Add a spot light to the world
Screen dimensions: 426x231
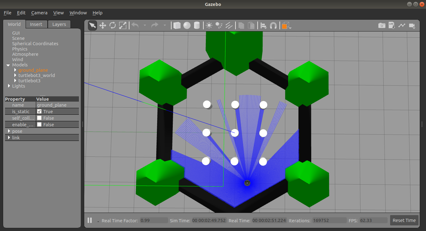219,25
